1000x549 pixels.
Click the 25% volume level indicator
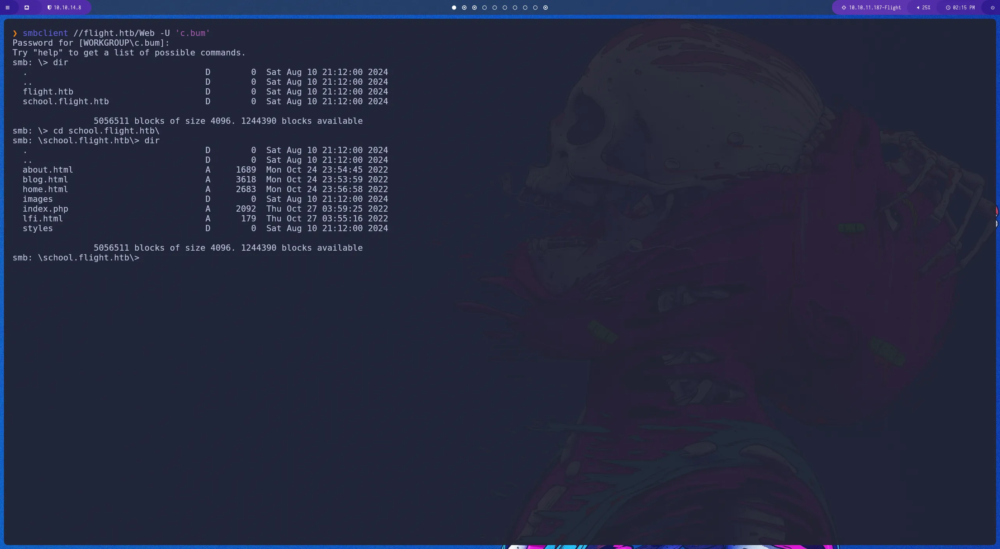926,7
